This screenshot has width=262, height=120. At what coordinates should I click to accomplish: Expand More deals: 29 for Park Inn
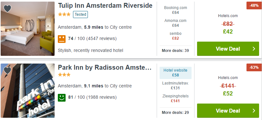175,113
